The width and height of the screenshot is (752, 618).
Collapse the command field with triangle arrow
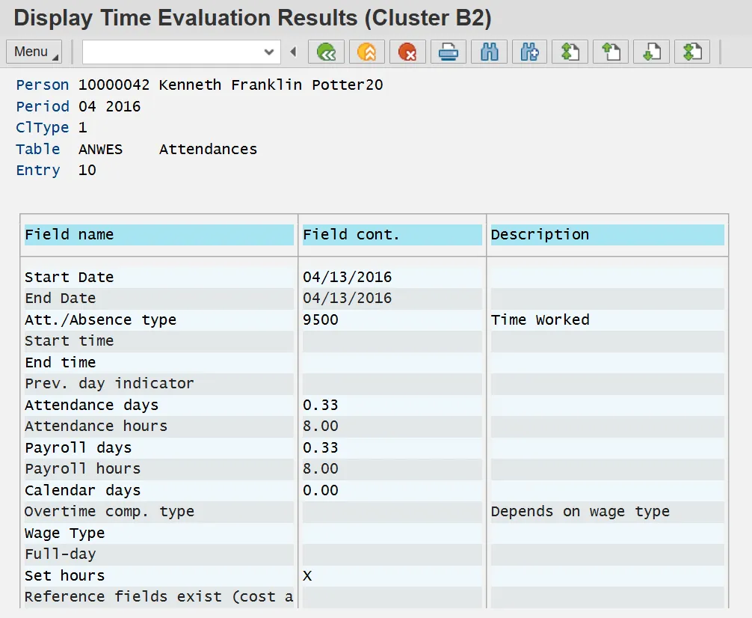[293, 52]
